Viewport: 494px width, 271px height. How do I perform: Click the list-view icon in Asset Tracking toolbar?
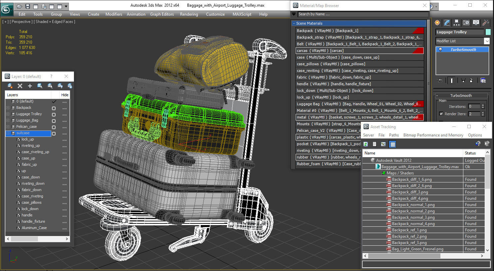click(374, 144)
